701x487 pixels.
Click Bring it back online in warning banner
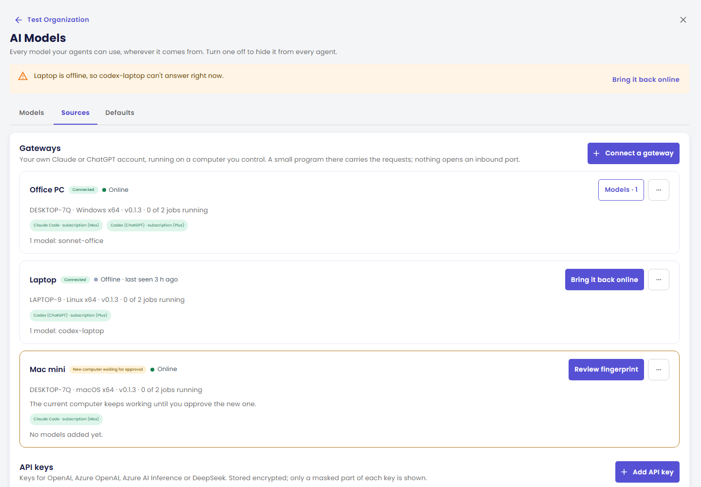pyautogui.click(x=646, y=79)
